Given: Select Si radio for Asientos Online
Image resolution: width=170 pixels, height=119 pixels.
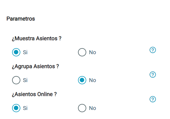Looking at the screenshot, I should click(16, 108).
